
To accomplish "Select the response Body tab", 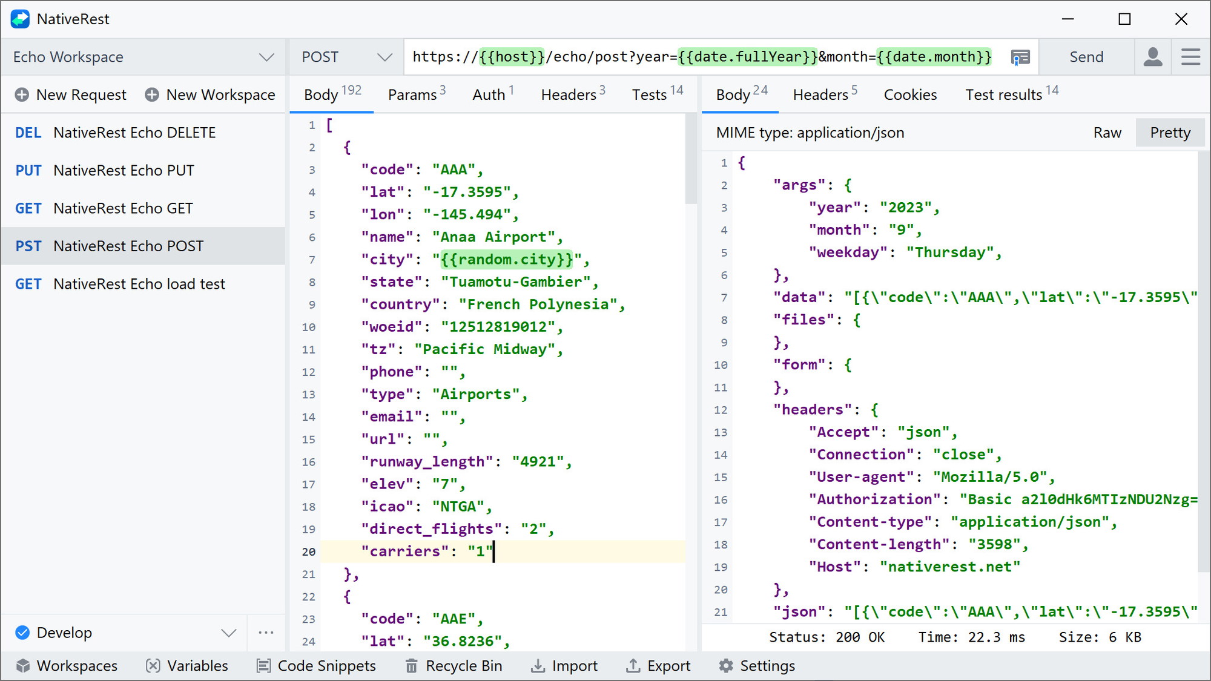I will (x=741, y=94).
